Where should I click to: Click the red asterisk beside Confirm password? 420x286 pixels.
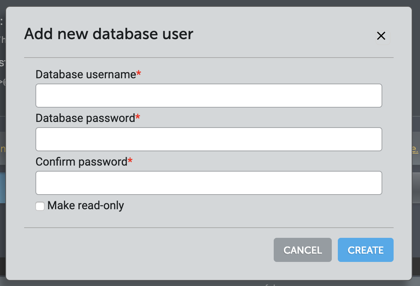(130, 161)
